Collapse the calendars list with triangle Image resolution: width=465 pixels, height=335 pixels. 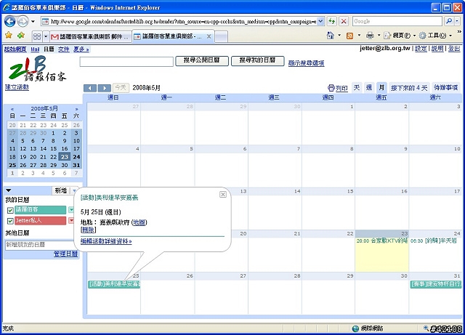8,190
